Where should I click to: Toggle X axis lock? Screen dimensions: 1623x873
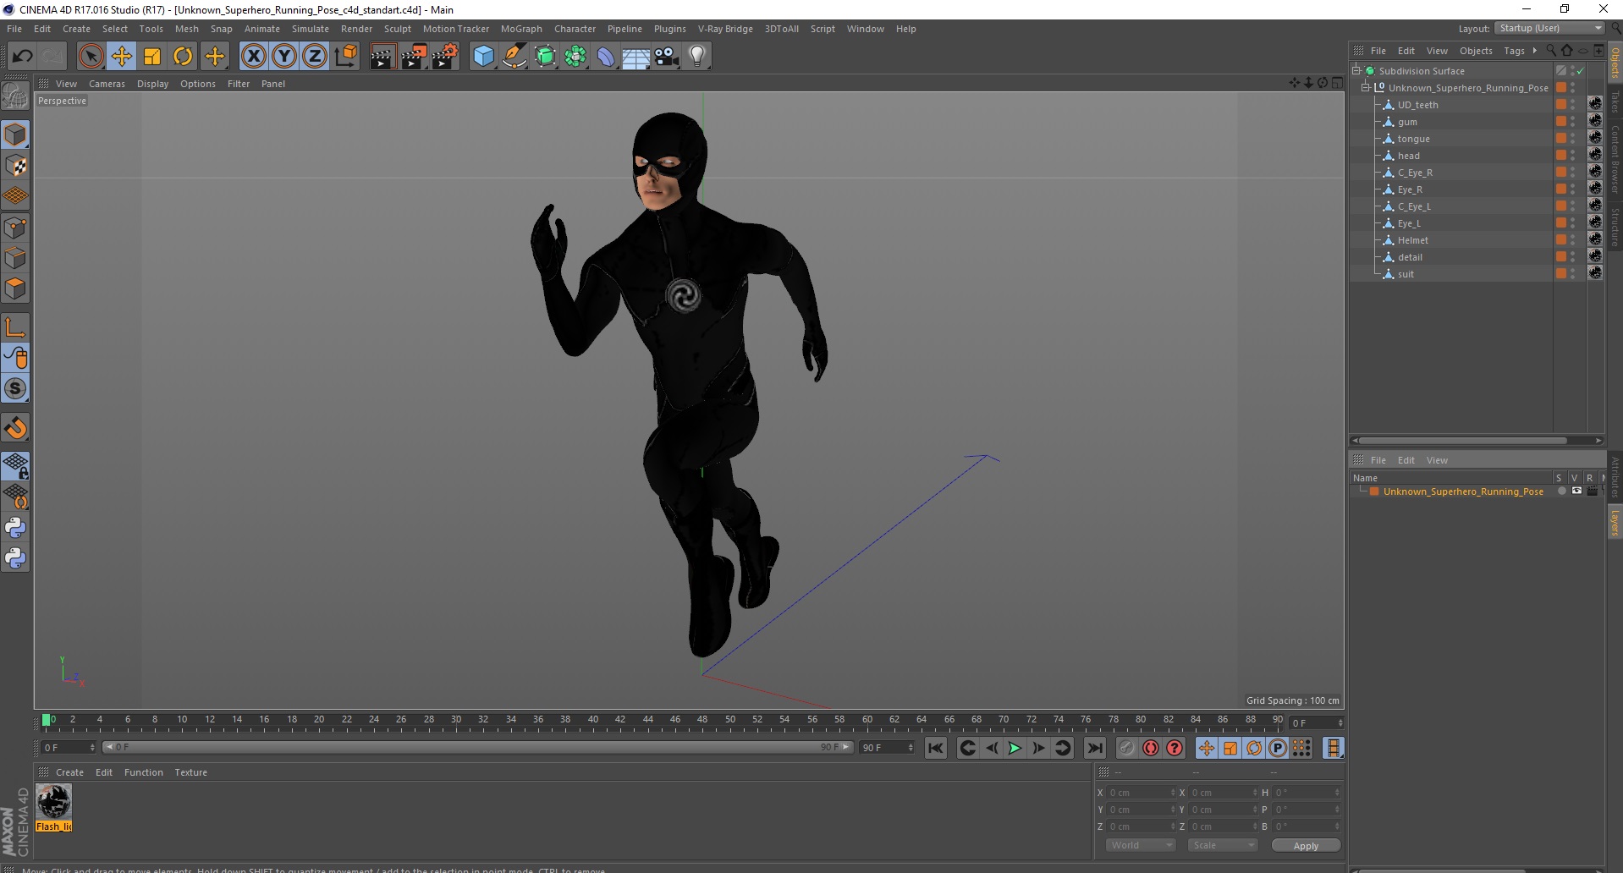253,57
